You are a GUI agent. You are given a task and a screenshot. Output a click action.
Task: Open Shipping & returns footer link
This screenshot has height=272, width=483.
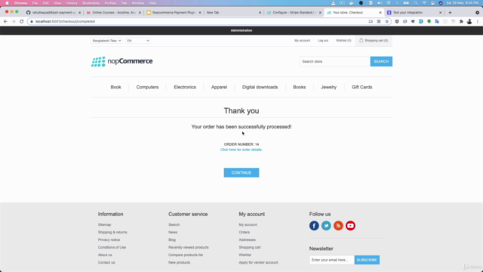112,232
